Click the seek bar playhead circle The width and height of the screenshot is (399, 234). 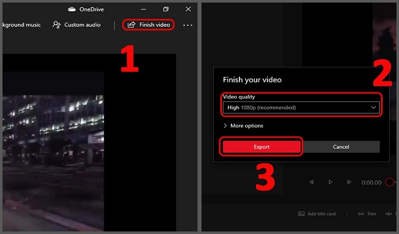click(389, 182)
